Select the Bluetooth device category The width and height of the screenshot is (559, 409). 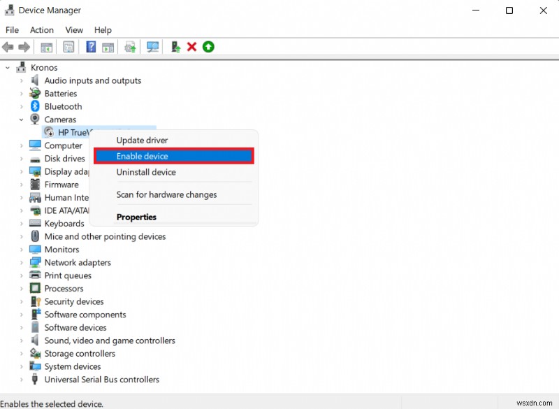62,106
